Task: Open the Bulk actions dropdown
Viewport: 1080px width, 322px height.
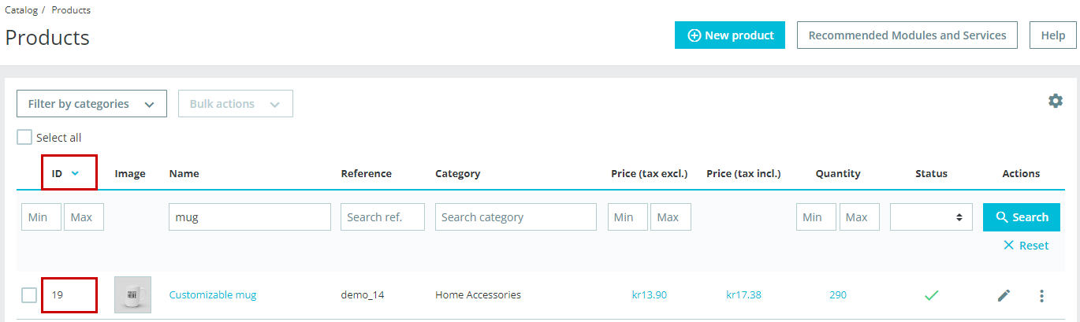Action: [235, 104]
